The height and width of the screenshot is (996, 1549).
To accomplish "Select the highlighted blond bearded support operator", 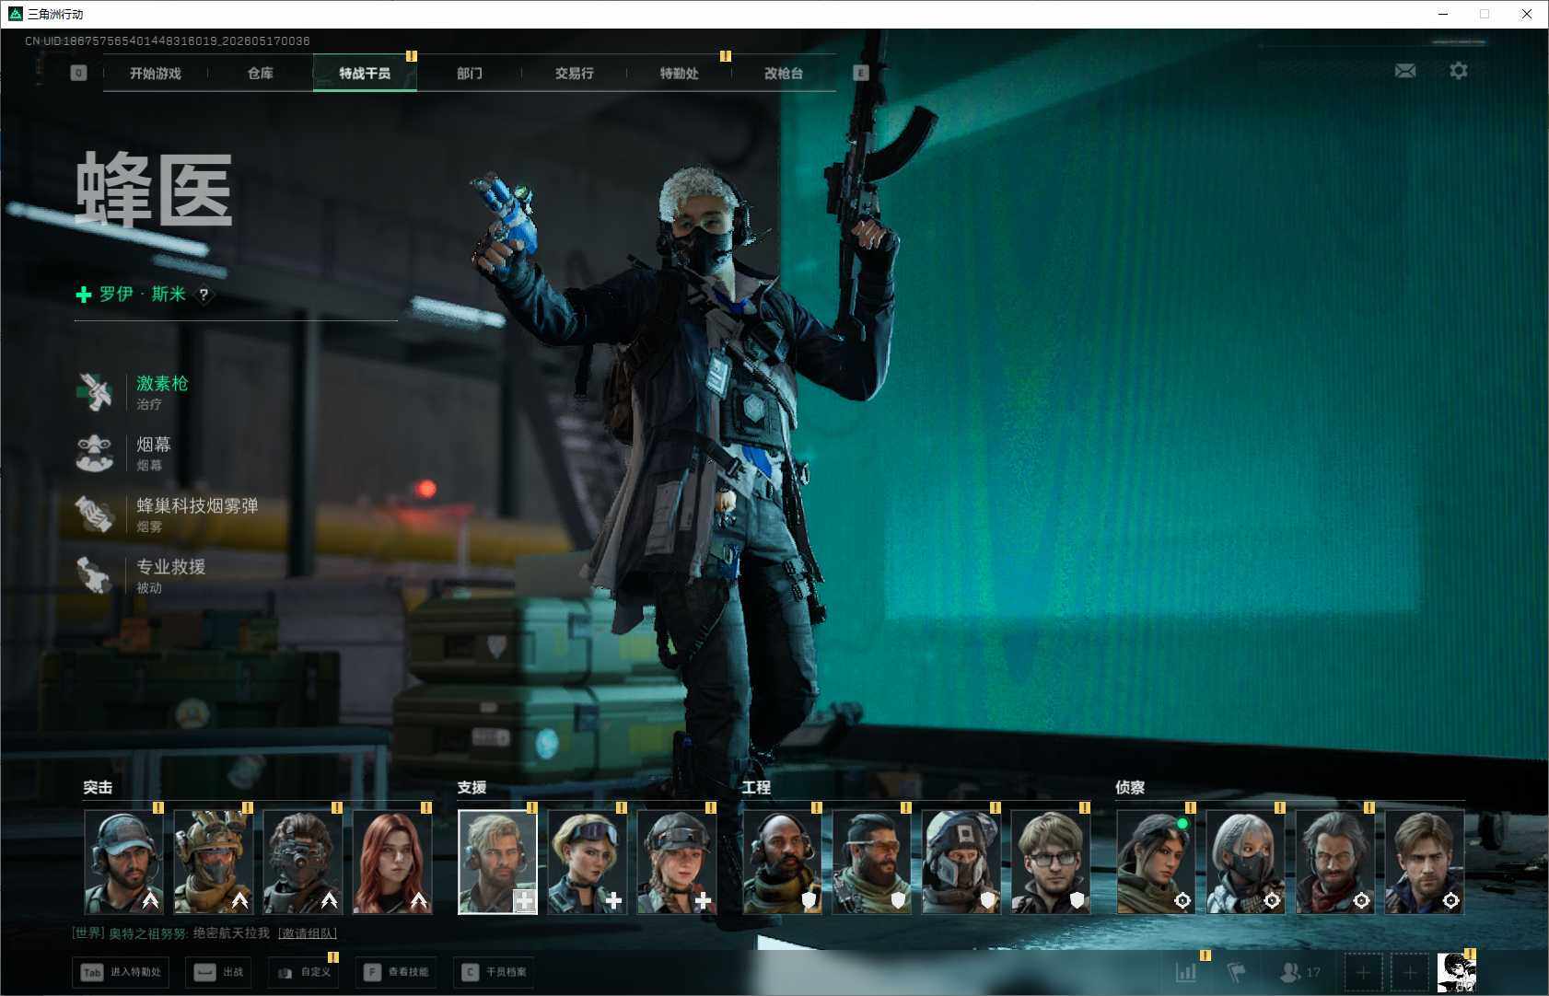I will tap(497, 862).
